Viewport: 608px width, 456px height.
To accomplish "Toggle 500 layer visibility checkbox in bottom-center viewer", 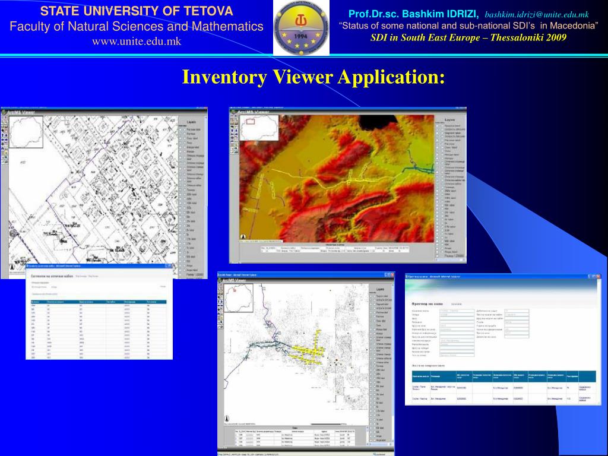I will coord(370,432).
